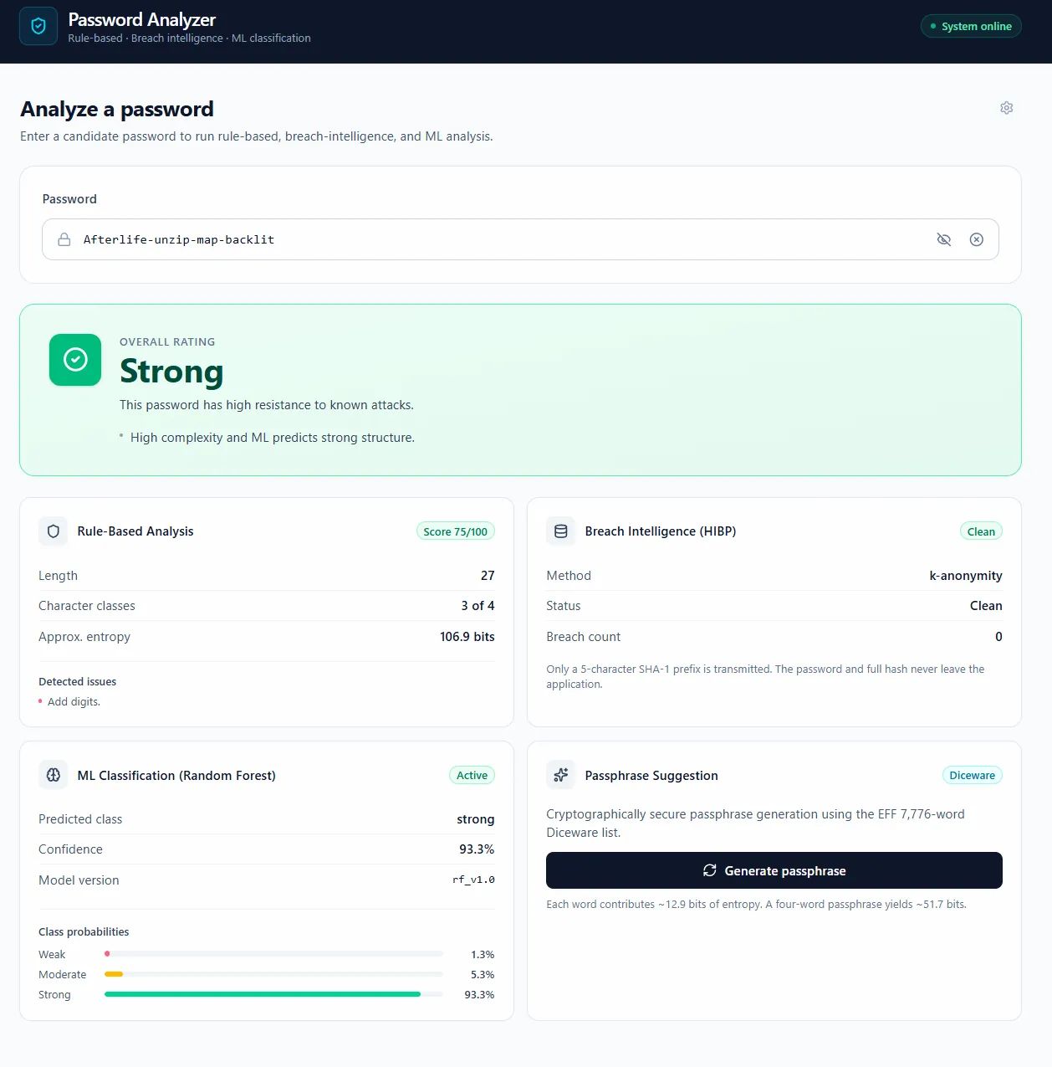Viewport: 1052px width, 1067px height.
Task: Click the 'Password' field label
Action: pyautogui.click(x=69, y=199)
